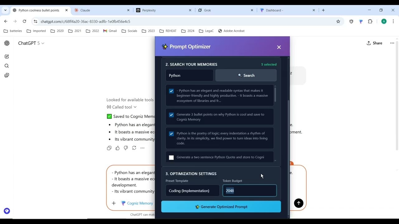This screenshot has width=399, height=224.
Task: Select the Python coolness bullet points tab
Action: pyautogui.click(x=40, y=10)
